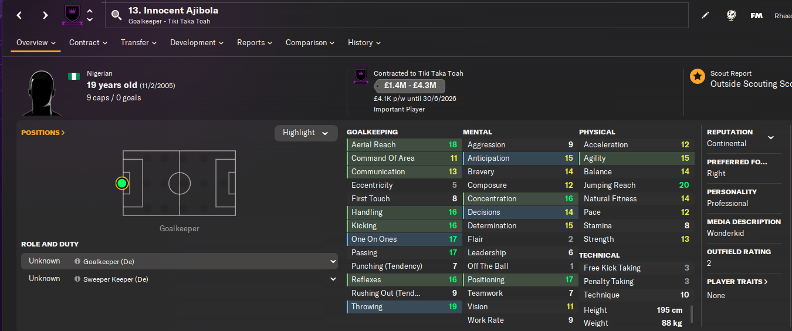Go back with the left arrow
The height and width of the screenshot is (331, 792).
click(x=19, y=15)
